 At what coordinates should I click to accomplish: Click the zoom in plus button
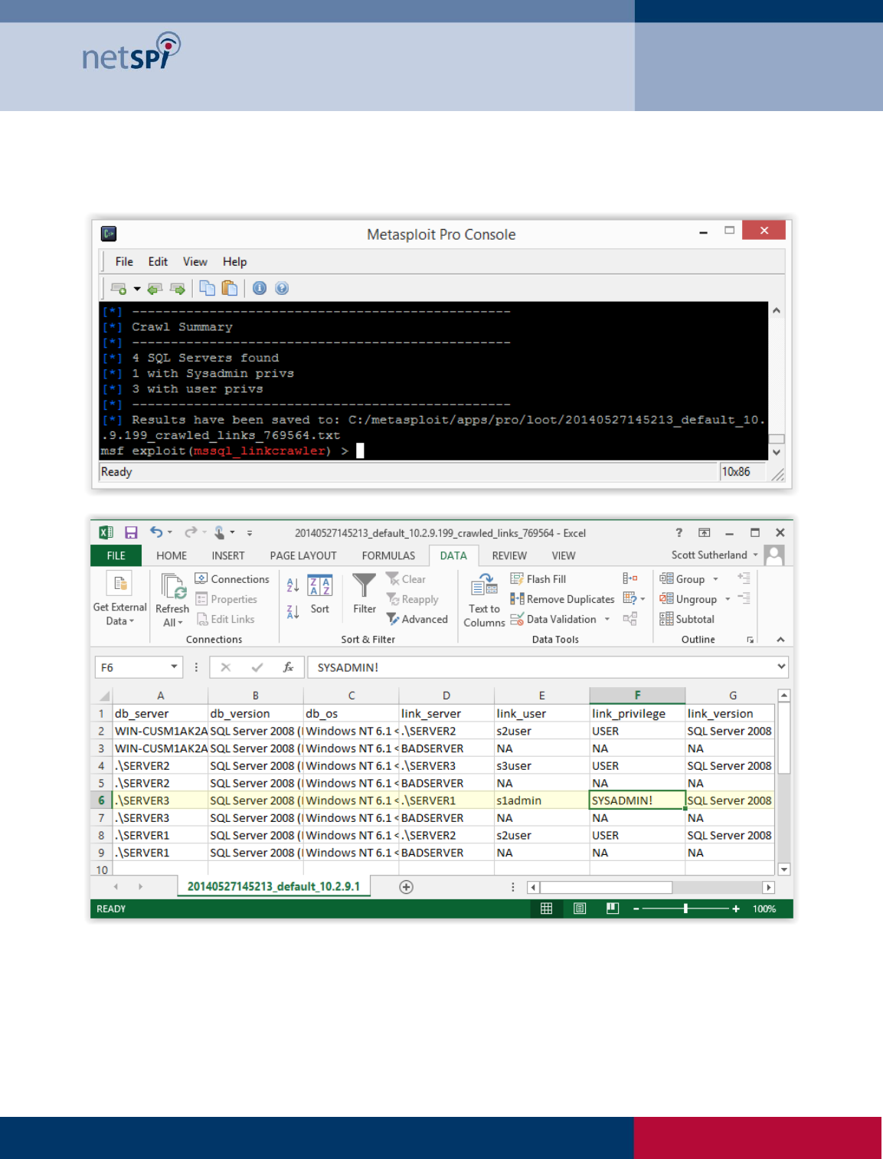pos(736,909)
